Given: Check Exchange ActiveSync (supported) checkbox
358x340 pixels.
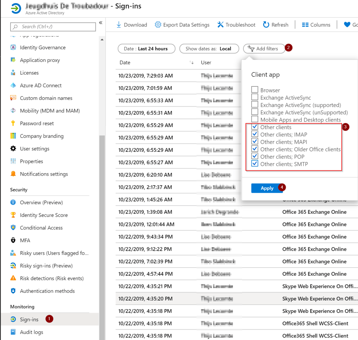Looking at the screenshot, I should [255, 104].
